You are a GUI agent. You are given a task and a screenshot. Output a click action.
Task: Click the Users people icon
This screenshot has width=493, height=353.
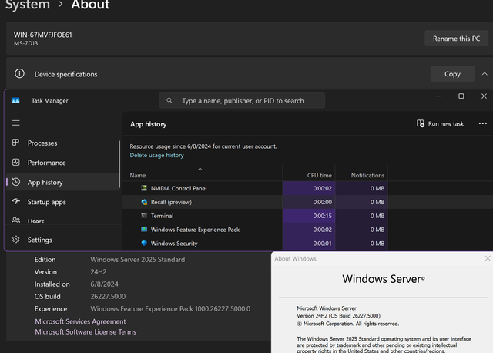coord(16,220)
